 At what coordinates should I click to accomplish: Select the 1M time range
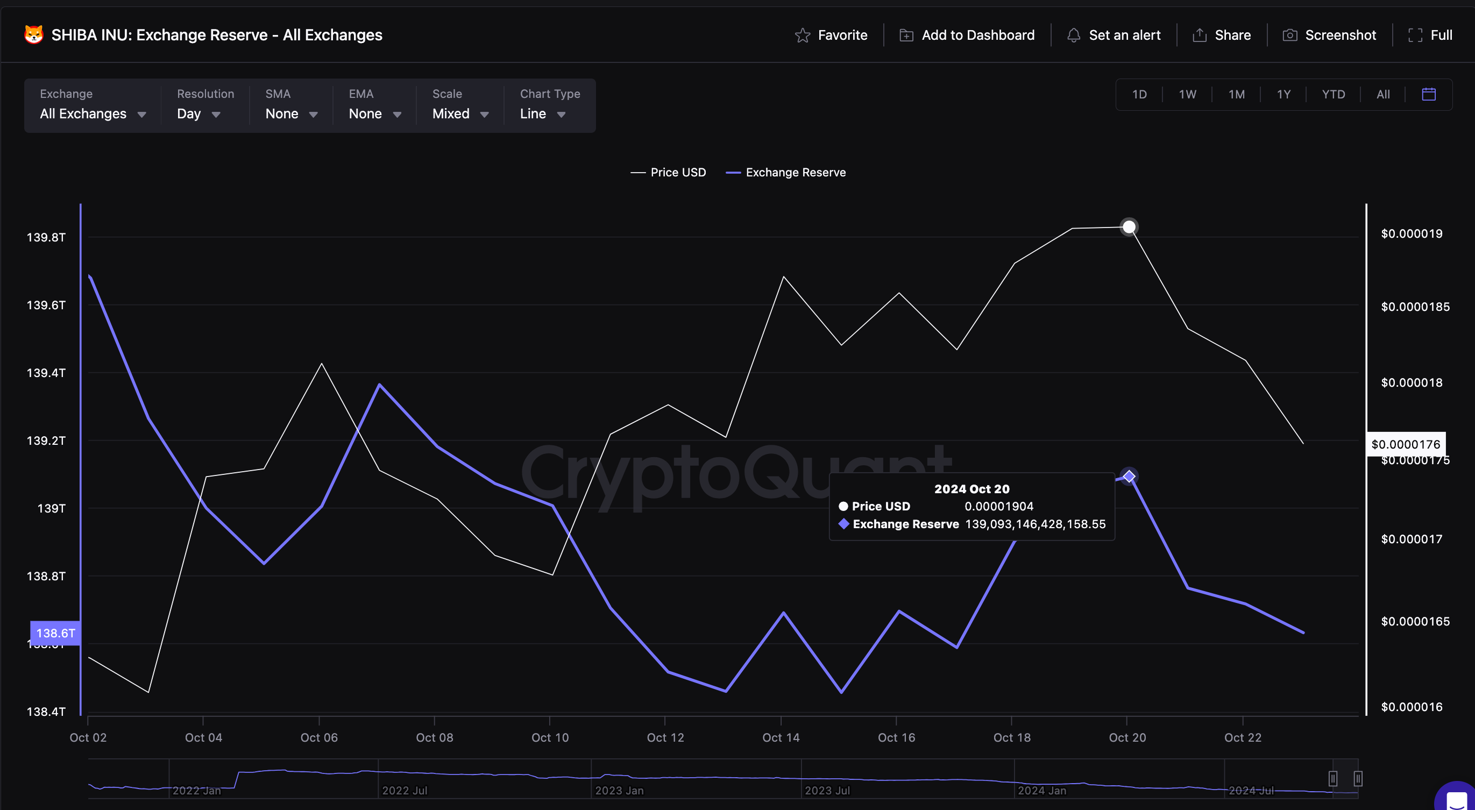pyautogui.click(x=1237, y=95)
